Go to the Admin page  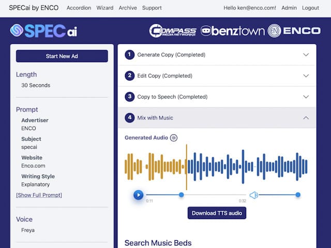(x=289, y=8)
